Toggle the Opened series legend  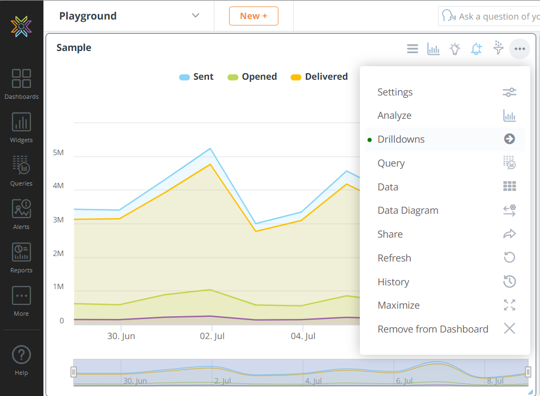click(x=252, y=77)
